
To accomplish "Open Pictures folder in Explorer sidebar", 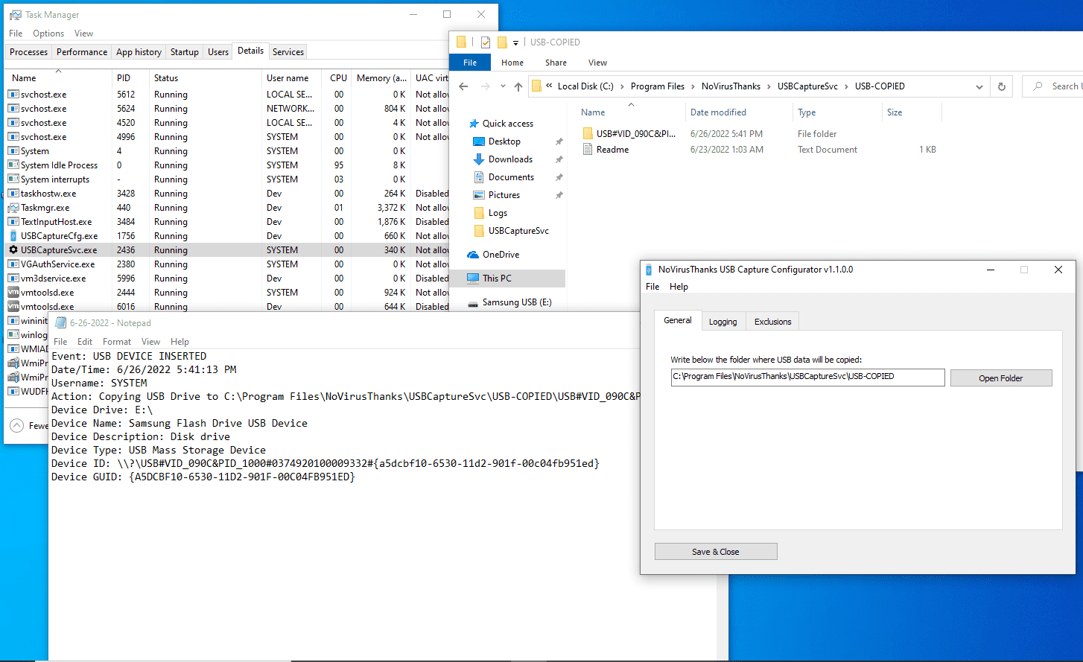I will click(x=504, y=195).
